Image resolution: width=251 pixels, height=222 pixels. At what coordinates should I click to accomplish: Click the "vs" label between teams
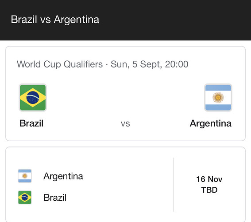(125, 124)
